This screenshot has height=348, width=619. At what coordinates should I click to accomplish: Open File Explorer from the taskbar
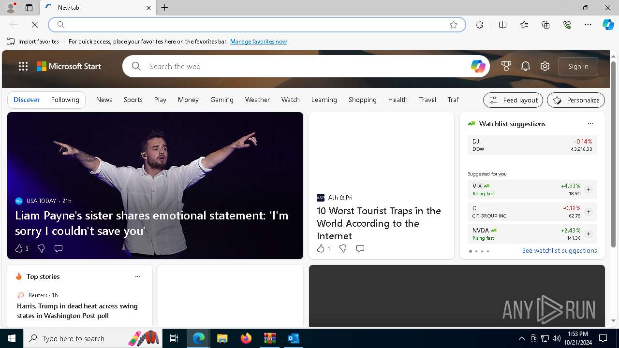point(222,338)
